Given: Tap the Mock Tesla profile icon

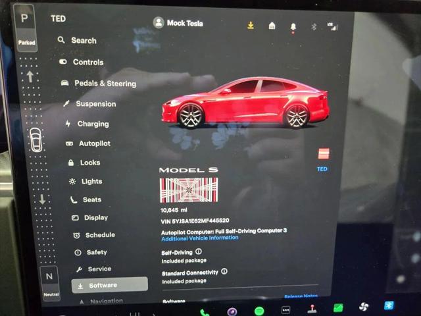Looking at the screenshot, I should (159, 22).
